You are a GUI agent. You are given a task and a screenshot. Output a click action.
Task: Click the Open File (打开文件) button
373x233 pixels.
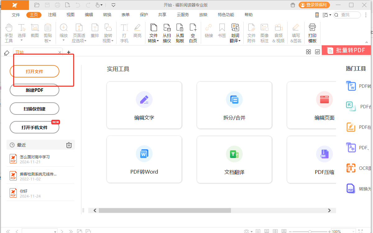tap(35, 71)
